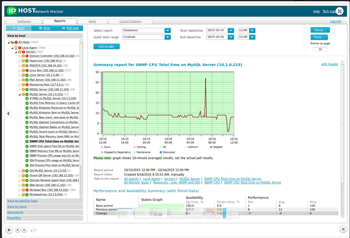Collapse the left panel with arrow handle
Image resolution: width=350 pixels, height=238 pixels.
tap(8, 114)
